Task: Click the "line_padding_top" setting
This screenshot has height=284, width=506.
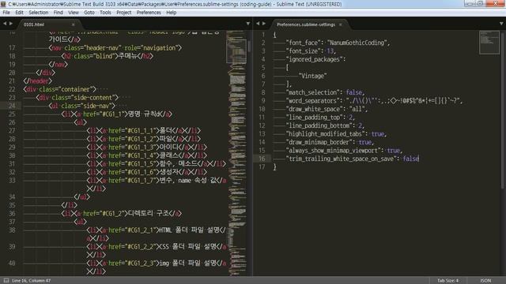Action: pyautogui.click(x=320, y=118)
